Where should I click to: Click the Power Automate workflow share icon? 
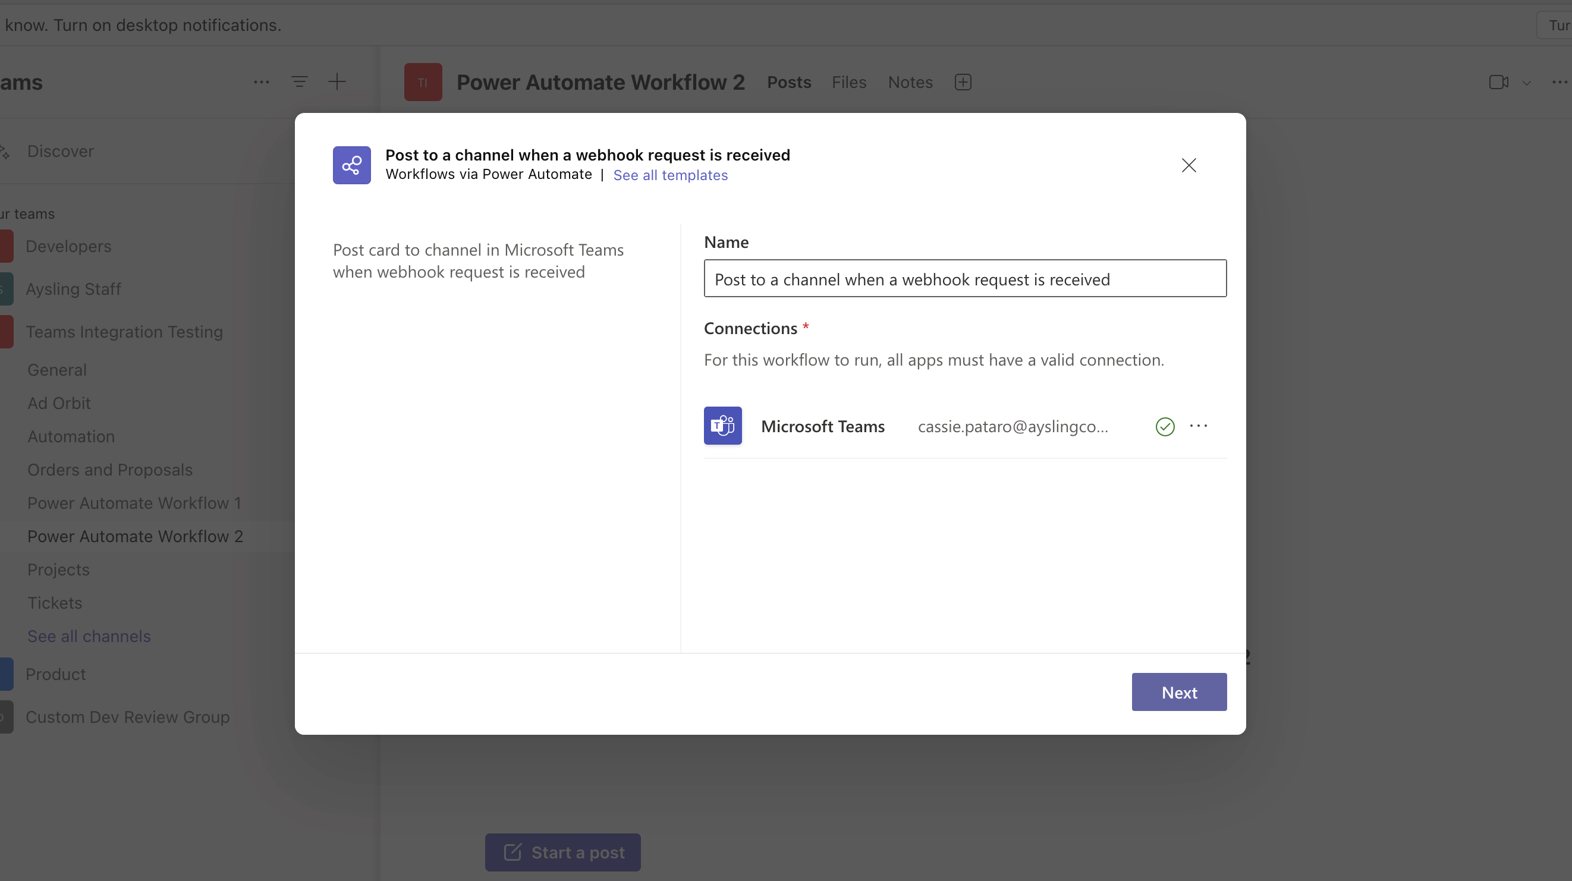tap(351, 164)
